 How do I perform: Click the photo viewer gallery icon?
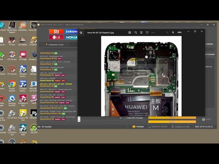point(81,33)
